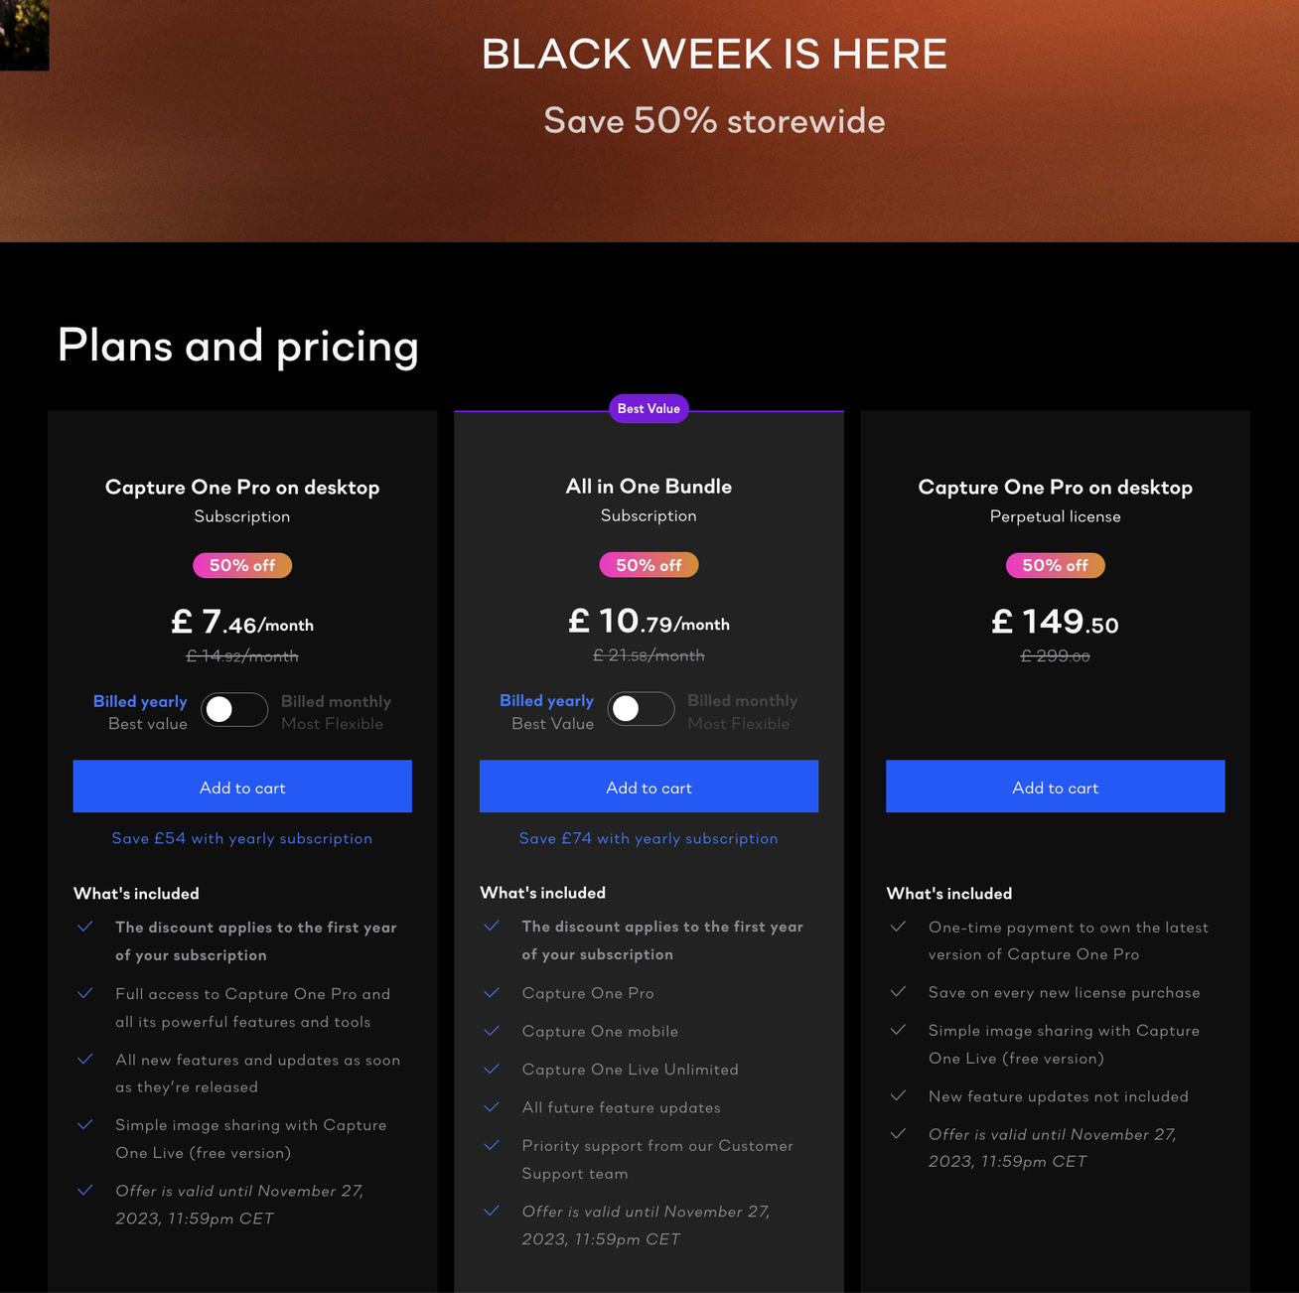Screen dimensions: 1299x1293
Task: Toggle billing switch for All in One Bundle
Action: tap(641, 709)
